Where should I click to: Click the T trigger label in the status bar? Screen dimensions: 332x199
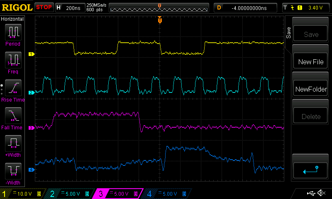[285, 8]
